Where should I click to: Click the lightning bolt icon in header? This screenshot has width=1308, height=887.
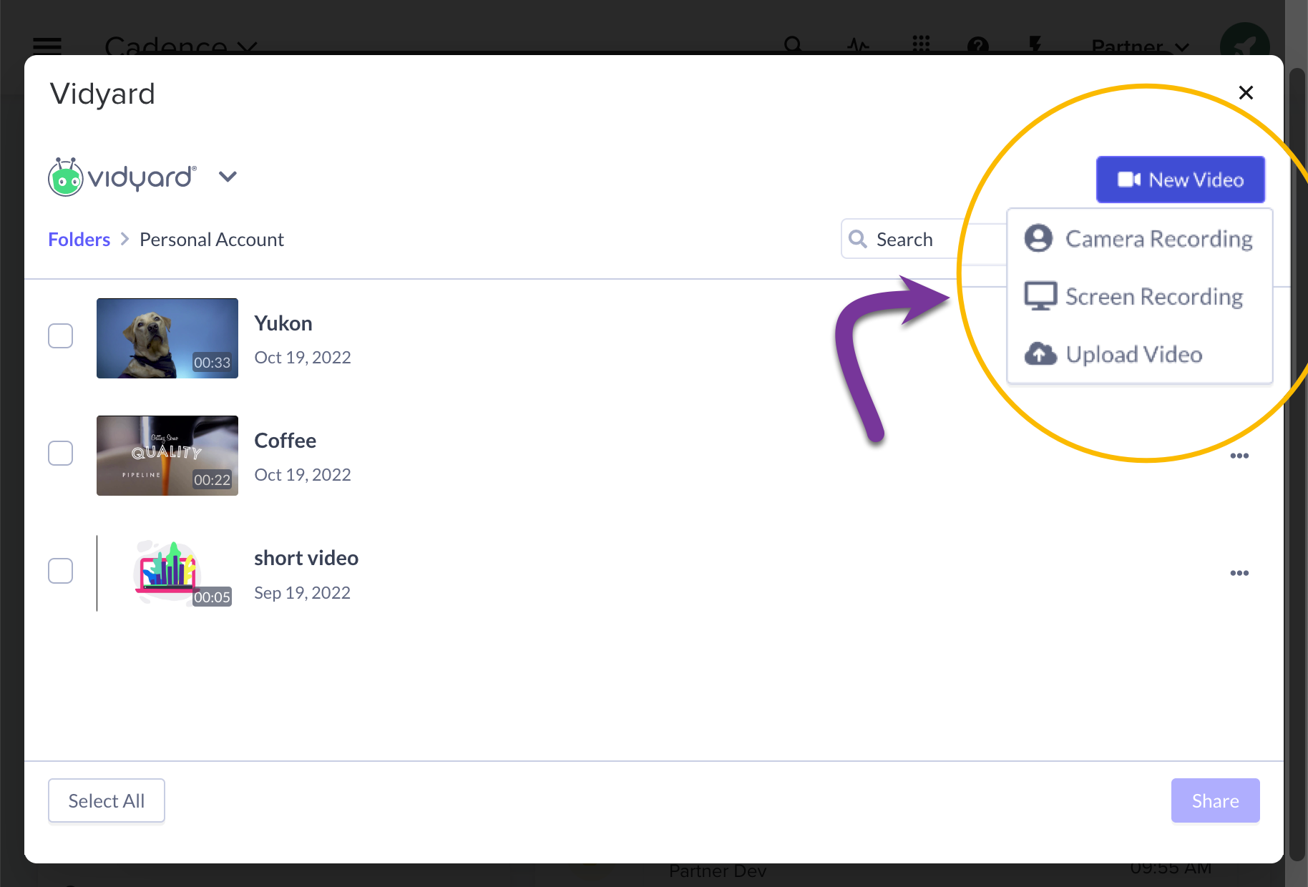(1035, 45)
